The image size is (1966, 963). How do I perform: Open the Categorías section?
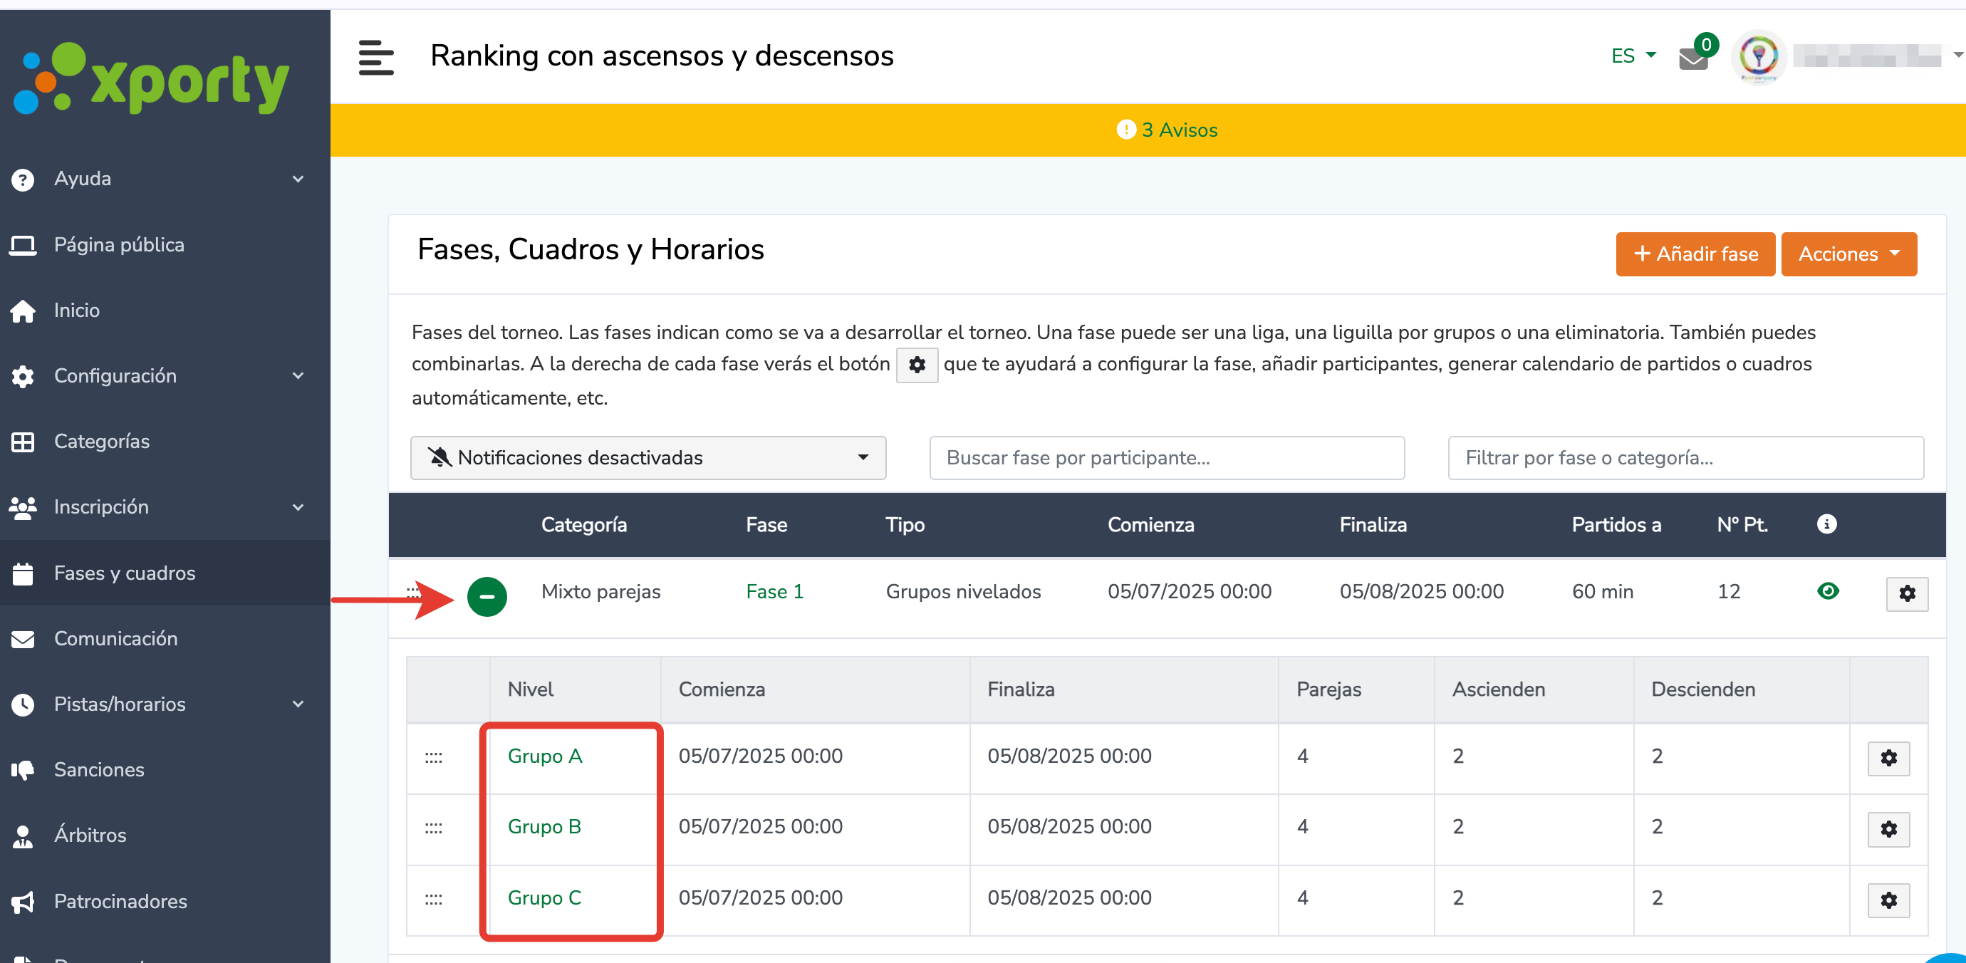point(101,442)
